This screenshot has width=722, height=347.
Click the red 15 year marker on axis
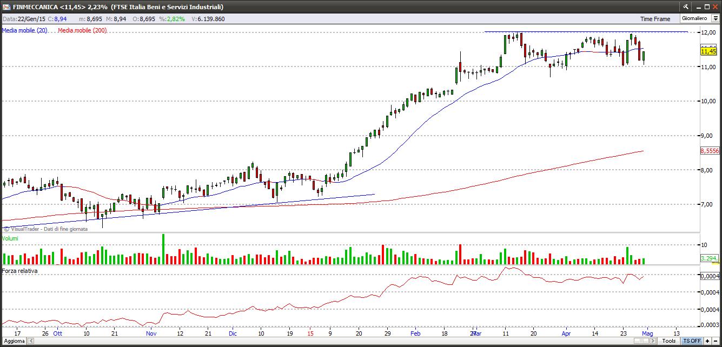(x=310, y=333)
